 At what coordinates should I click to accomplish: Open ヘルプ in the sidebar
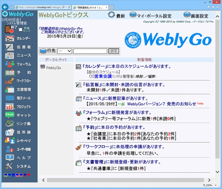point(18,157)
